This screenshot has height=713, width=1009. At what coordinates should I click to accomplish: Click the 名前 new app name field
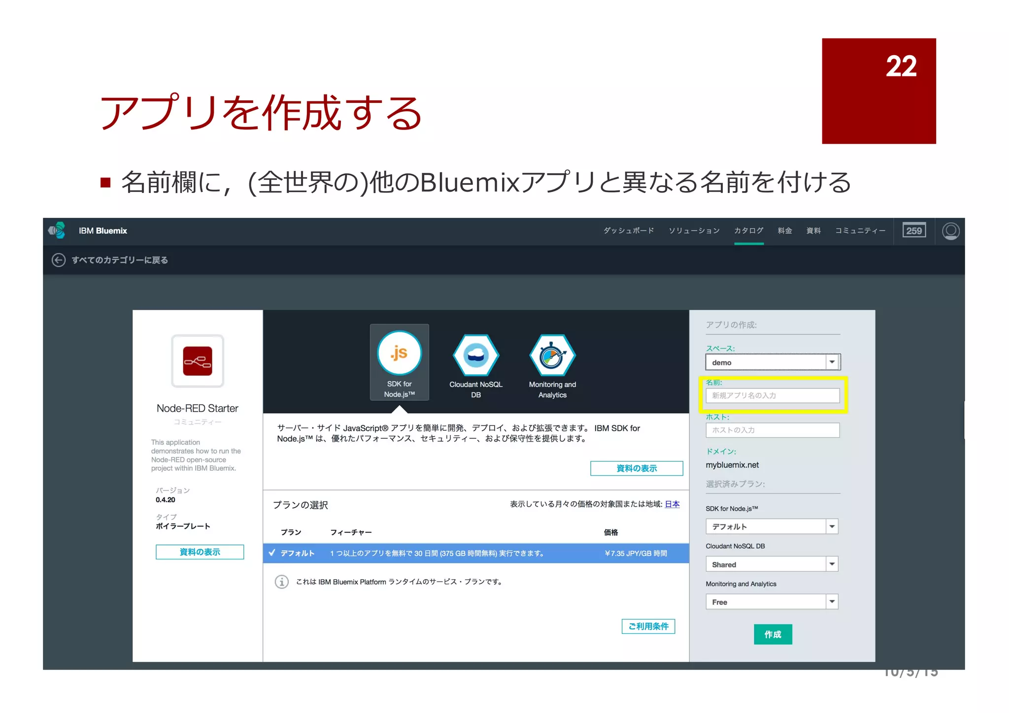[773, 395]
